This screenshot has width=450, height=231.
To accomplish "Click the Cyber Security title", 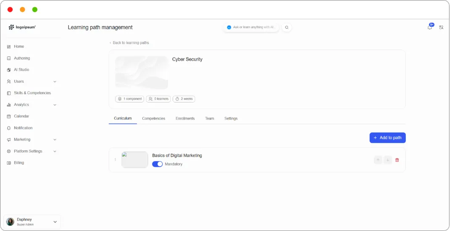I will point(187,59).
